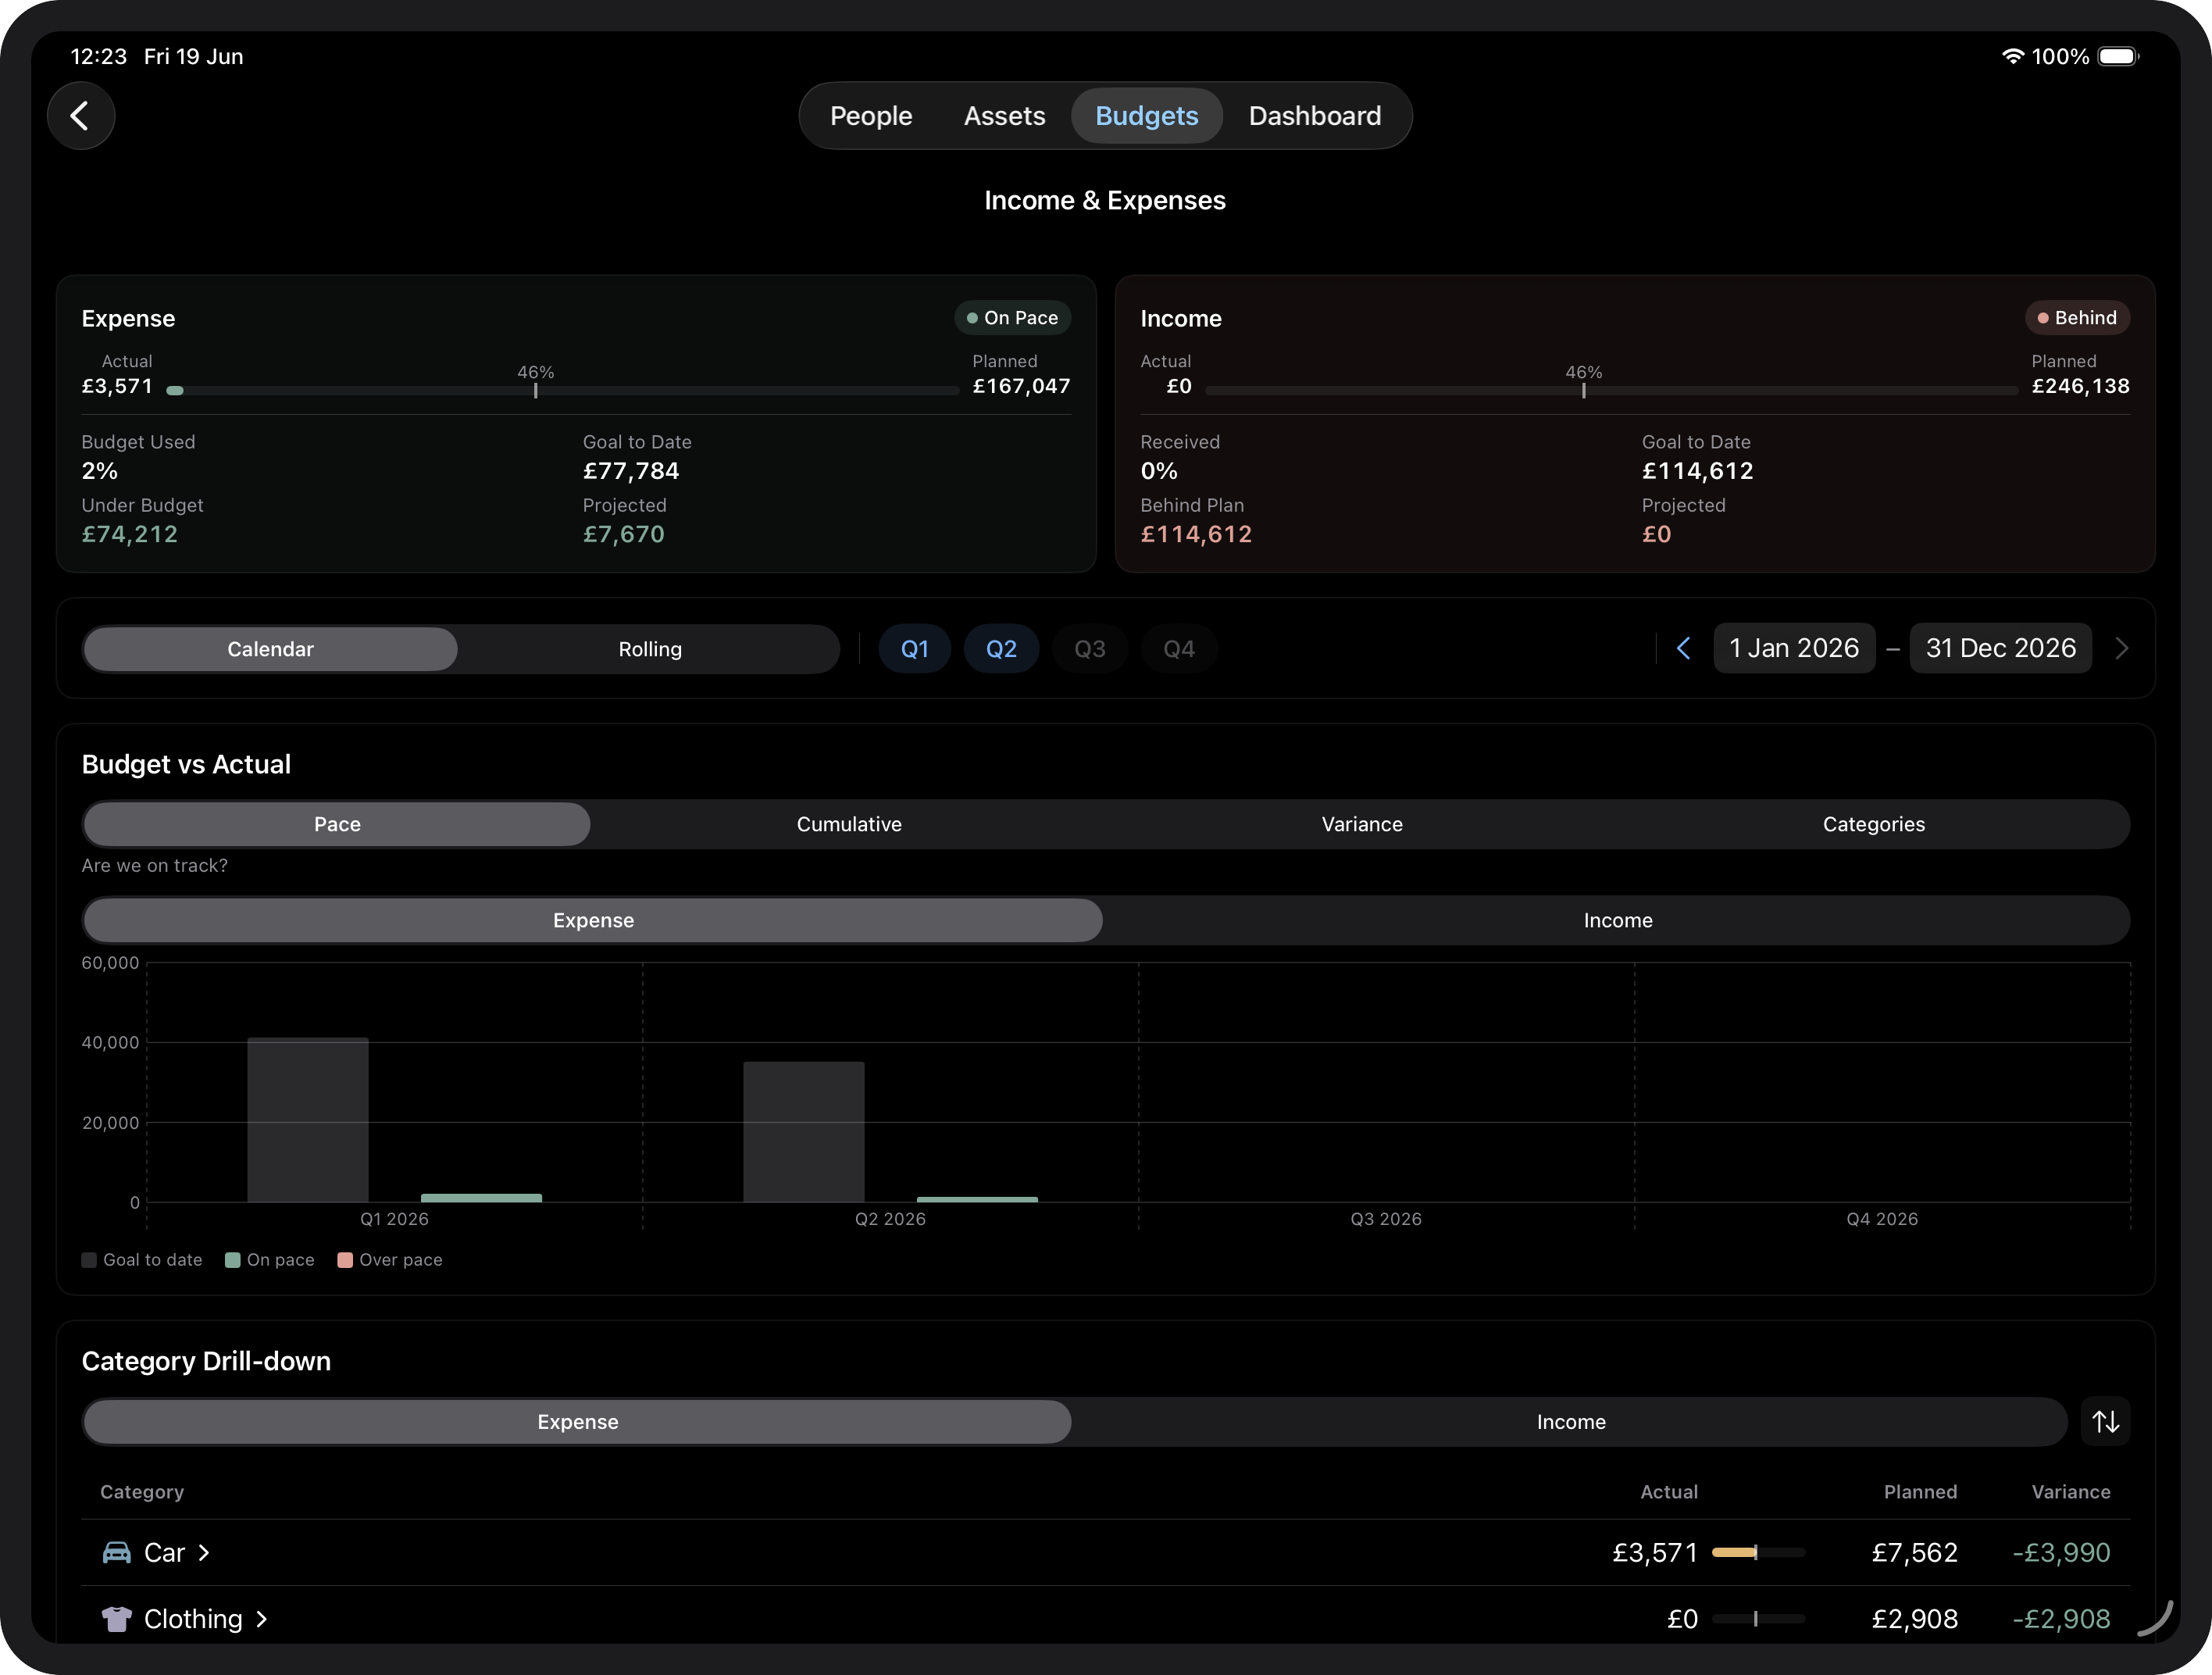Image resolution: width=2212 pixels, height=1675 pixels.
Task: Tap the Under Budget £74,212 value
Action: click(130, 534)
